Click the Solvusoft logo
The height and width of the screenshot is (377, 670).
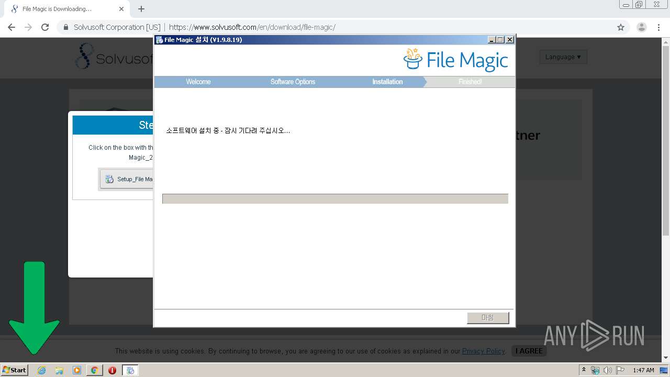coord(114,57)
